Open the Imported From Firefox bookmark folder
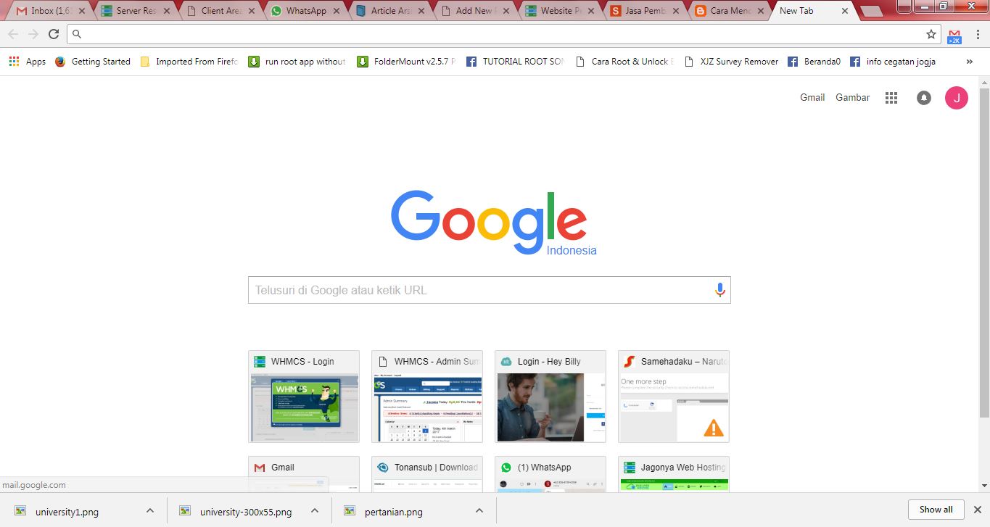990x527 pixels. click(x=189, y=62)
